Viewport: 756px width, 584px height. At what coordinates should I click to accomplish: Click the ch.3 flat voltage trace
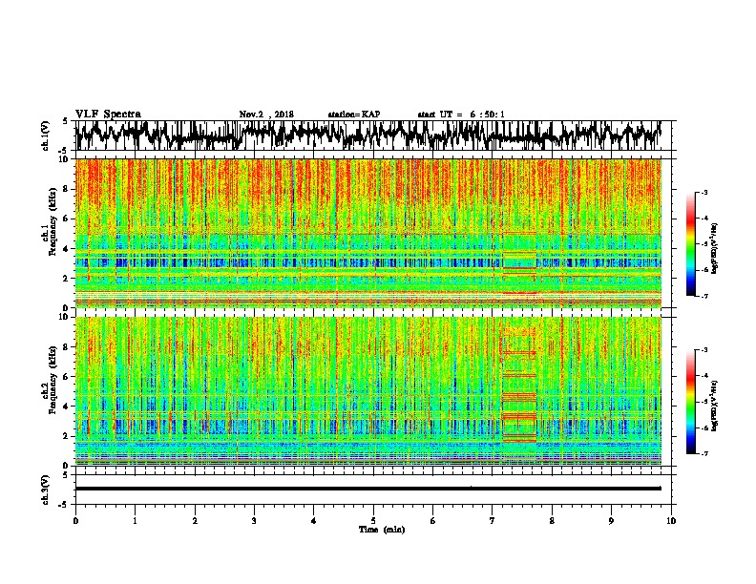coord(368,489)
